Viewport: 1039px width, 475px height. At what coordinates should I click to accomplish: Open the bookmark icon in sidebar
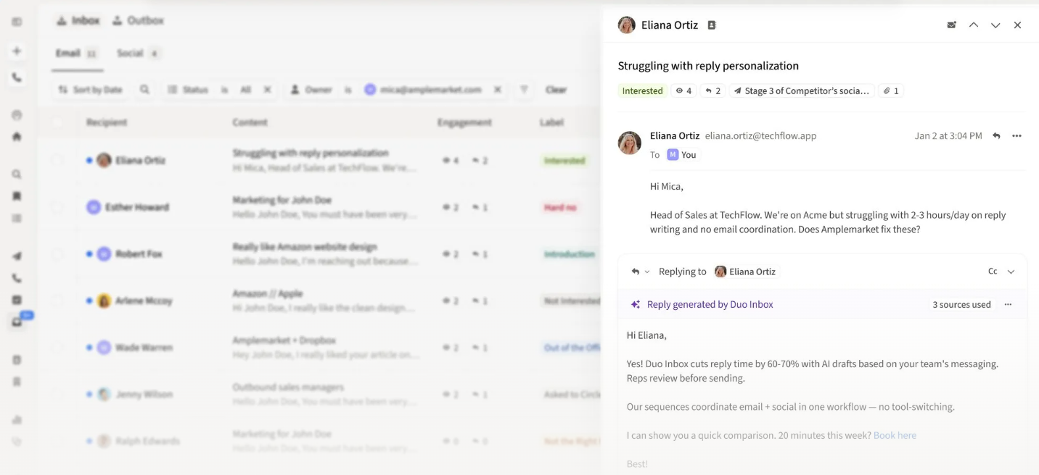point(17,196)
